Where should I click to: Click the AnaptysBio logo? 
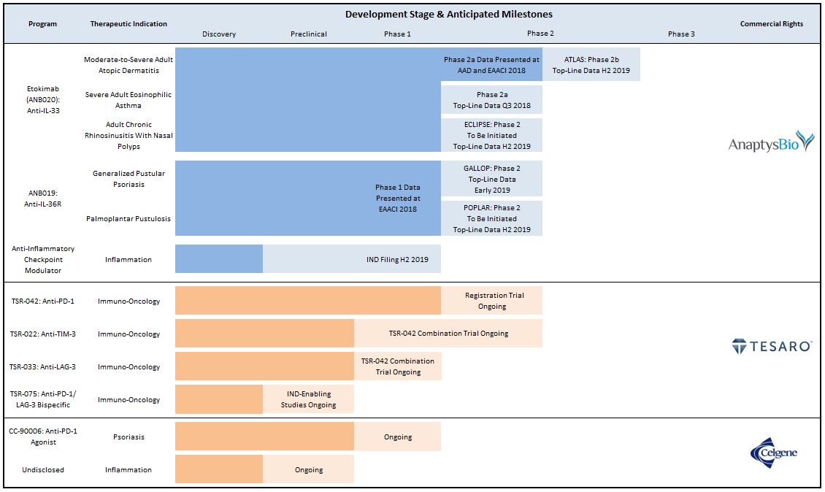pos(771,142)
